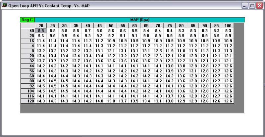265x137 pixels.
Task: Select the 55 kPa column header
Action: click(x=123, y=26)
